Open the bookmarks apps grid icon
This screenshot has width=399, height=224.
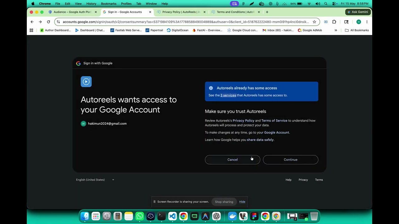pyautogui.click(x=31, y=30)
